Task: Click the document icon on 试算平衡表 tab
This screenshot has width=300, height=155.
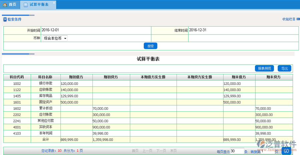Action: click(x=26, y=5)
